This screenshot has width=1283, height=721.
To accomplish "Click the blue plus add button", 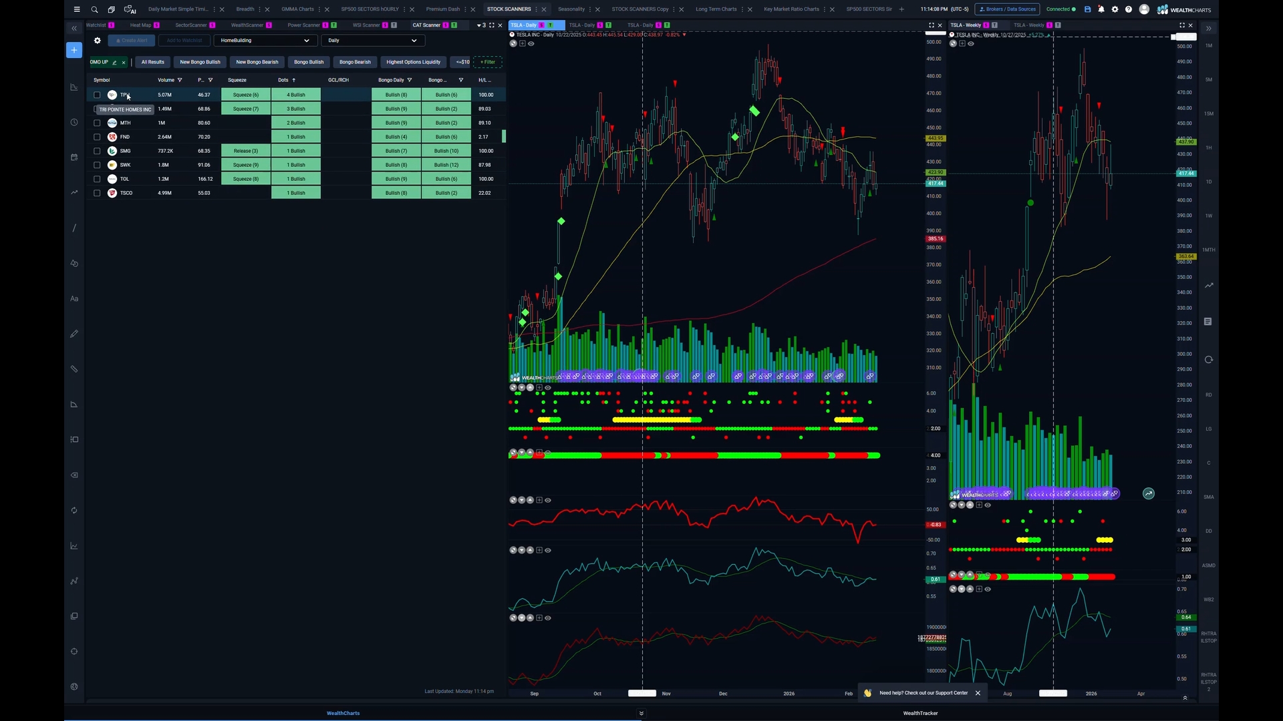I will click(x=74, y=50).
